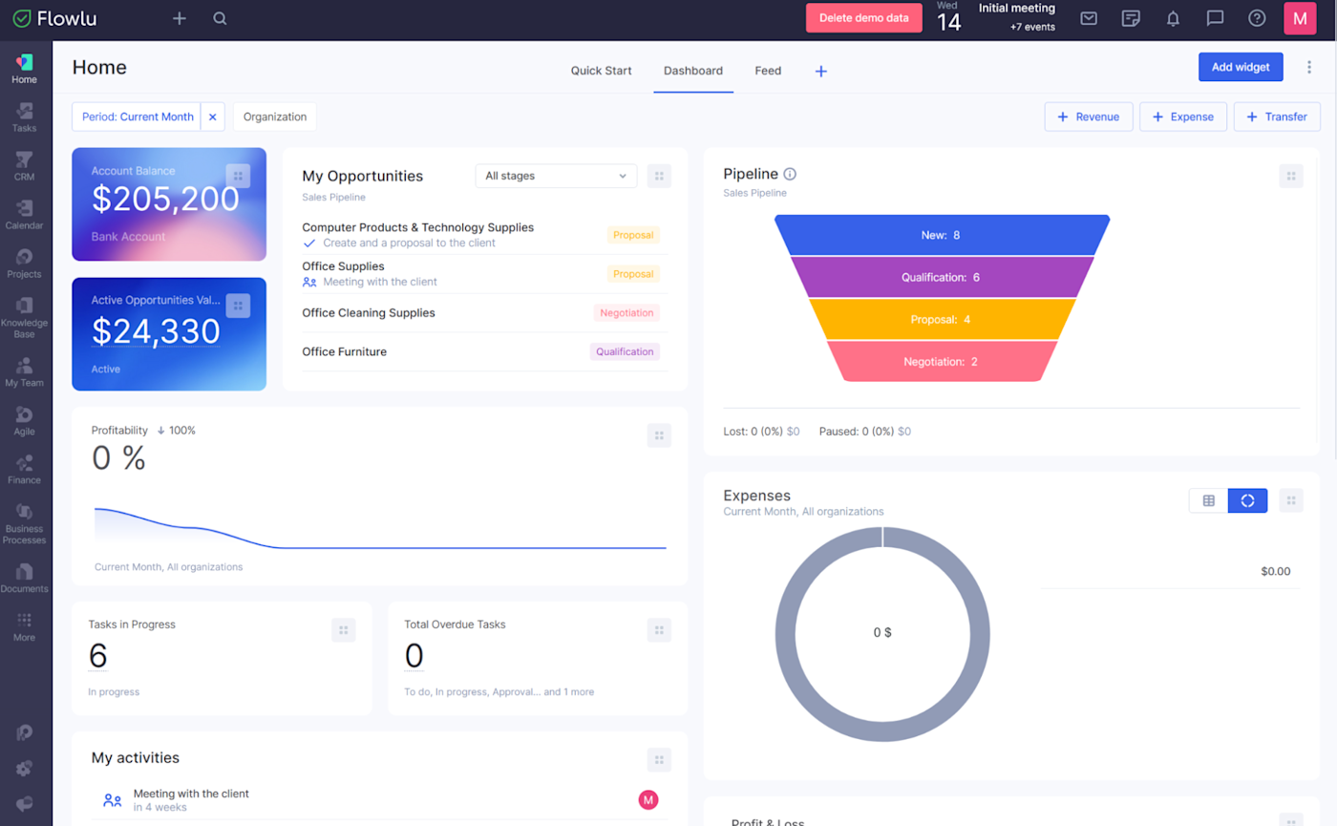Open the Profitability widget handle menu
This screenshot has height=826, width=1337.
(x=659, y=435)
